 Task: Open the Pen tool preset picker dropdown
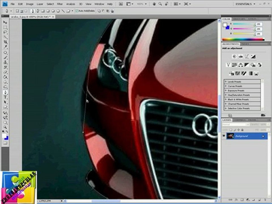pyautogui.click(x=11, y=11)
